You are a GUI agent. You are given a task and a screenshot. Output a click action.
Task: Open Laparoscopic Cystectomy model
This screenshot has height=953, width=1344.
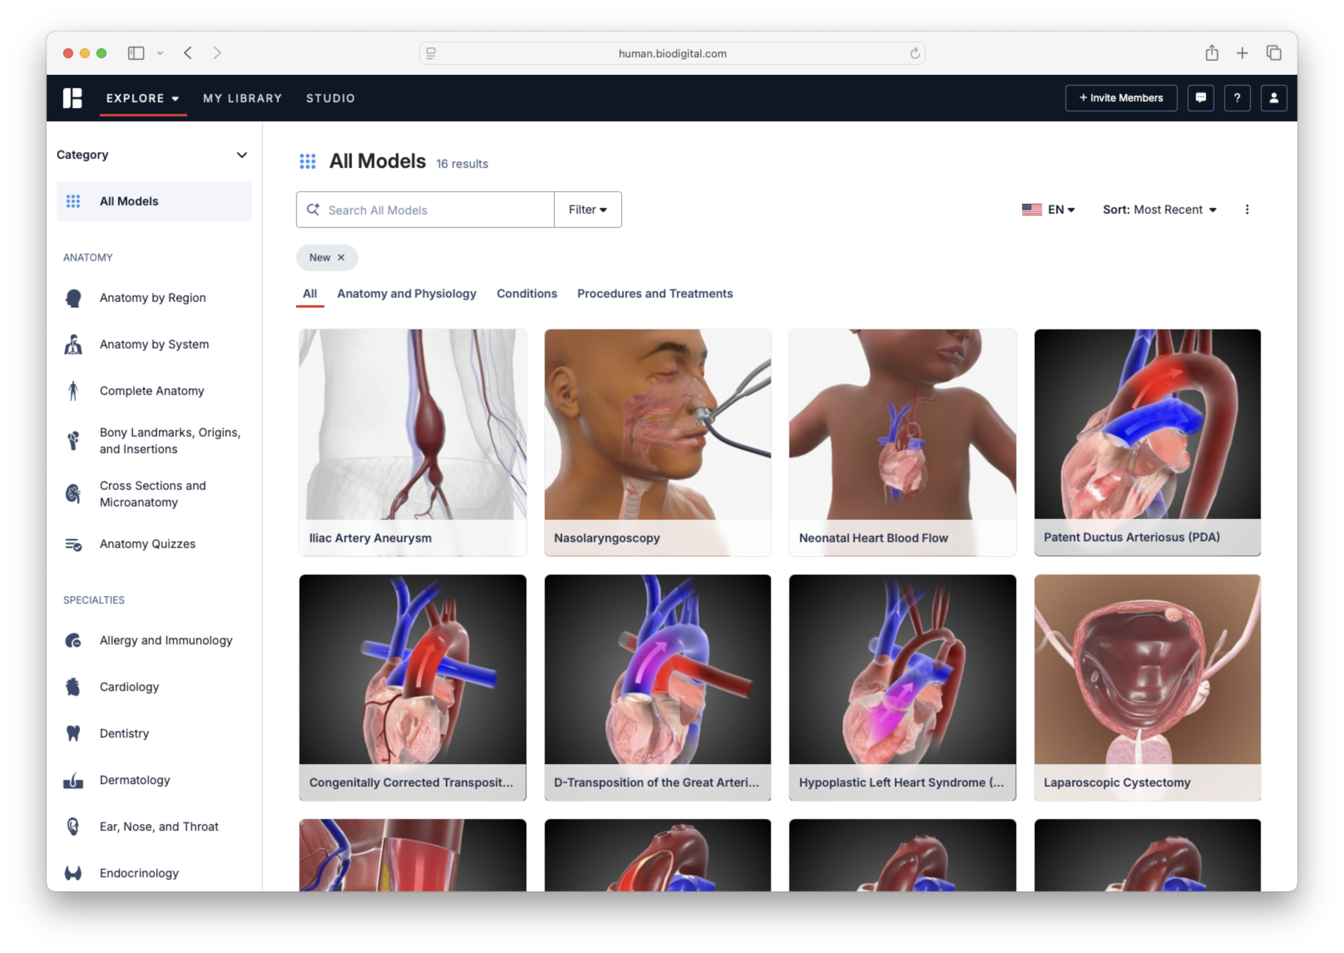tap(1147, 687)
